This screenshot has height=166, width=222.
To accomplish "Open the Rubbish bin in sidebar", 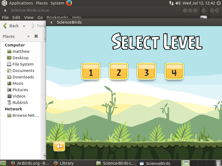I will click(x=20, y=103).
